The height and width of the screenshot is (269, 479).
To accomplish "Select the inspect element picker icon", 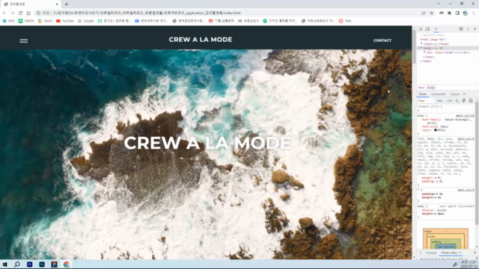I will point(421,29).
